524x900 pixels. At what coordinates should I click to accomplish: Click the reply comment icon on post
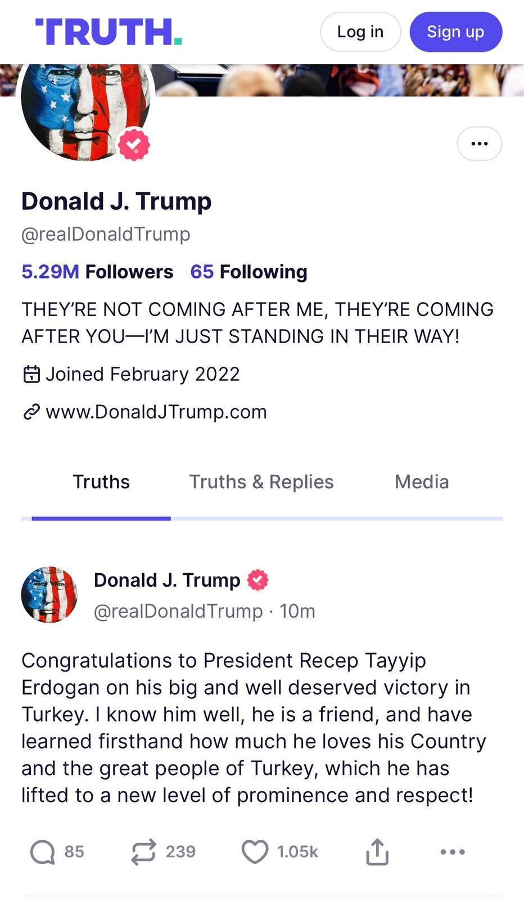[x=42, y=852]
